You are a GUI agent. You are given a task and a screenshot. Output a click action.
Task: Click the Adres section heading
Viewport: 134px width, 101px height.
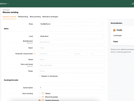(6, 29)
